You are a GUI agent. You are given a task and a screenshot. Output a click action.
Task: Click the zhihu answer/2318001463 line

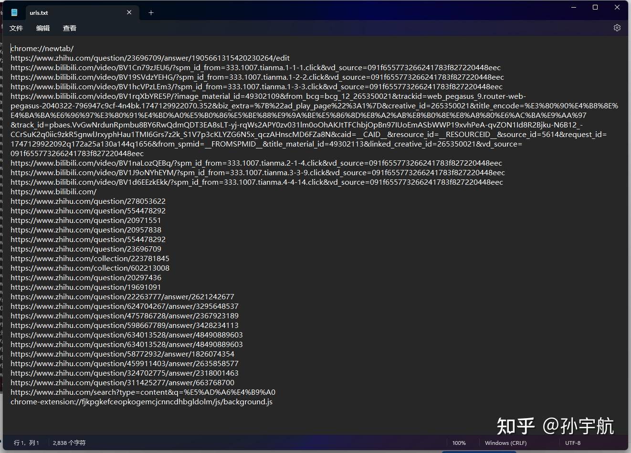[x=125, y=373]
